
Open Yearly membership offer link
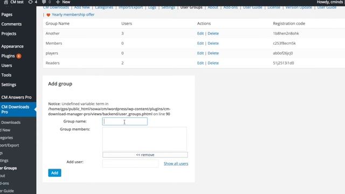[73, 15]
